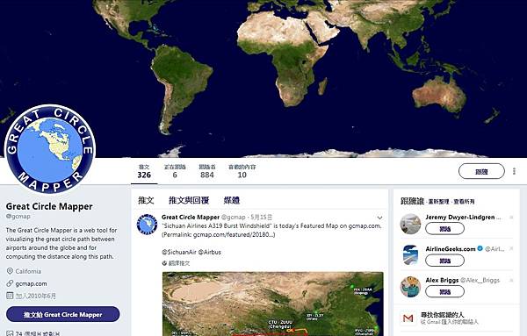Click the Great Circle Mapper profile name heading
The image size is (527, 336).
point(49,206)
